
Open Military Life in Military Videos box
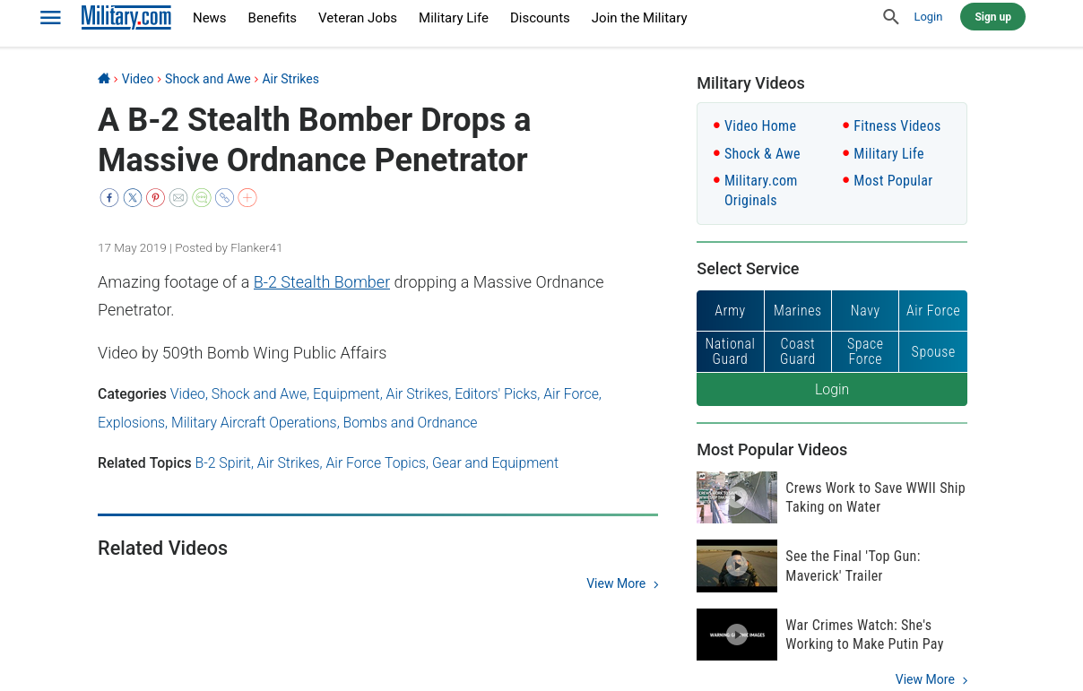[x=888, y=154]
